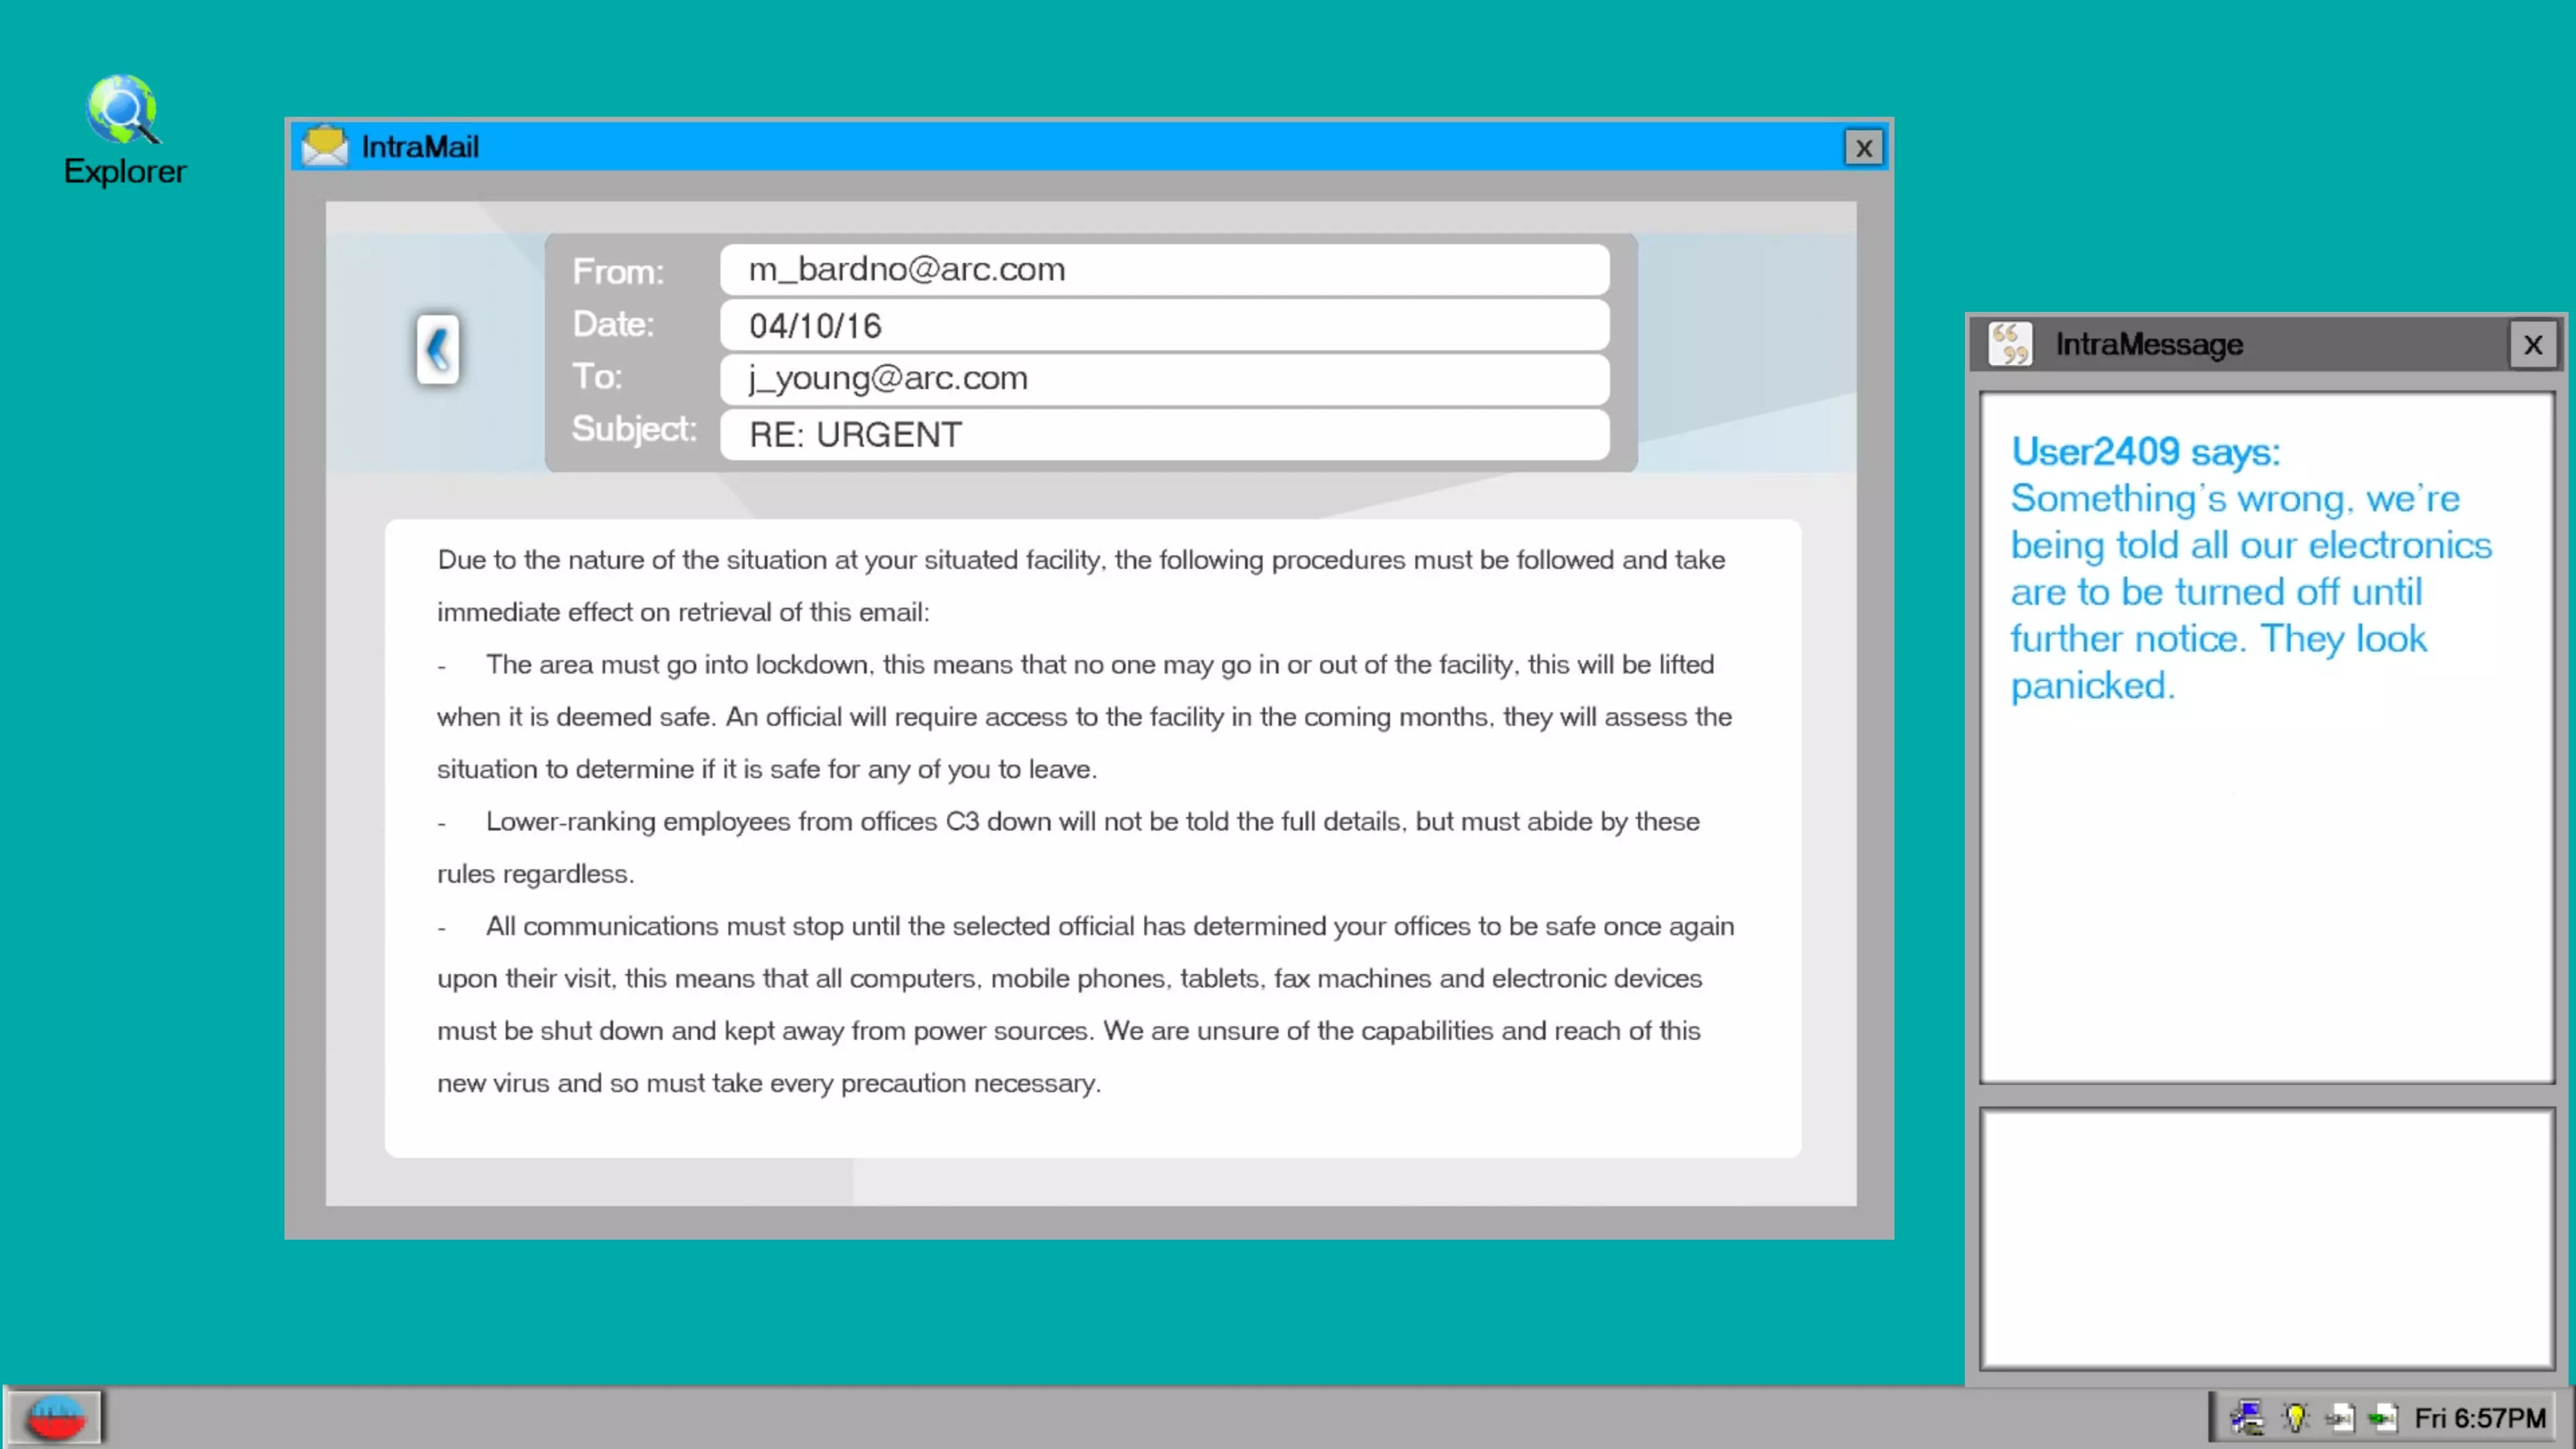Go back using the blue arrow

click(x=437, y=349)
